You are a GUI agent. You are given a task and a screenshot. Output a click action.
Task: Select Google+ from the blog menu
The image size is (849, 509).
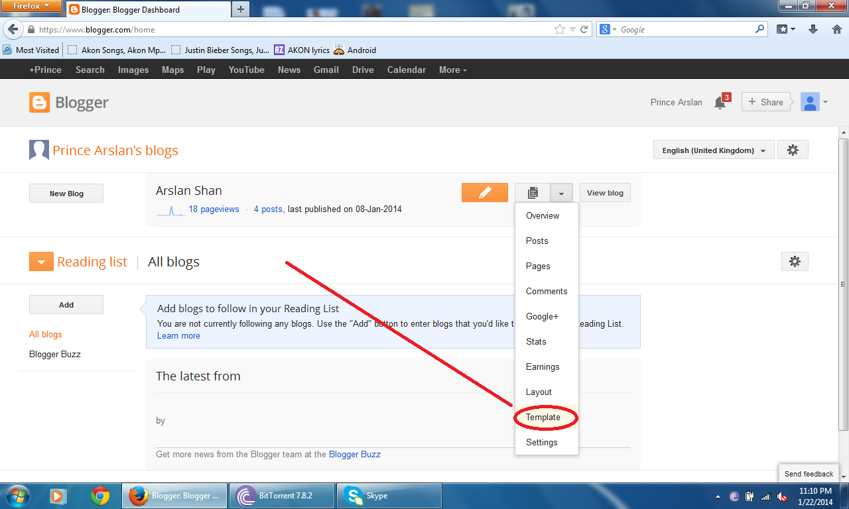click(x=547, y=317)
